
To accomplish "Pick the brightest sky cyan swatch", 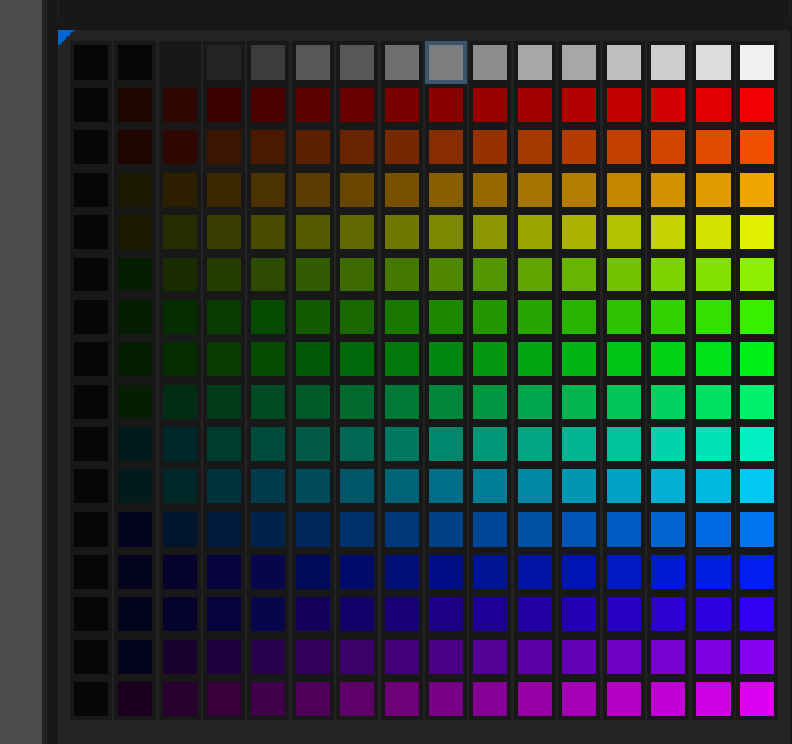I will [757, 486].
